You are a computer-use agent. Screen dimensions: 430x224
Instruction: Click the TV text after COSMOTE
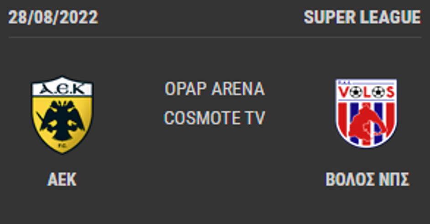pos(255,118)
